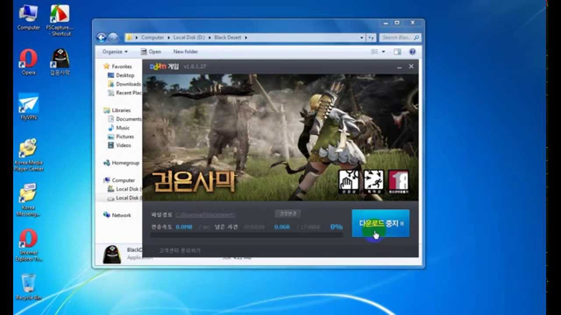Click the Explorer search box
Viewport: 561px width, 315px height.
(x=400, y=38)
